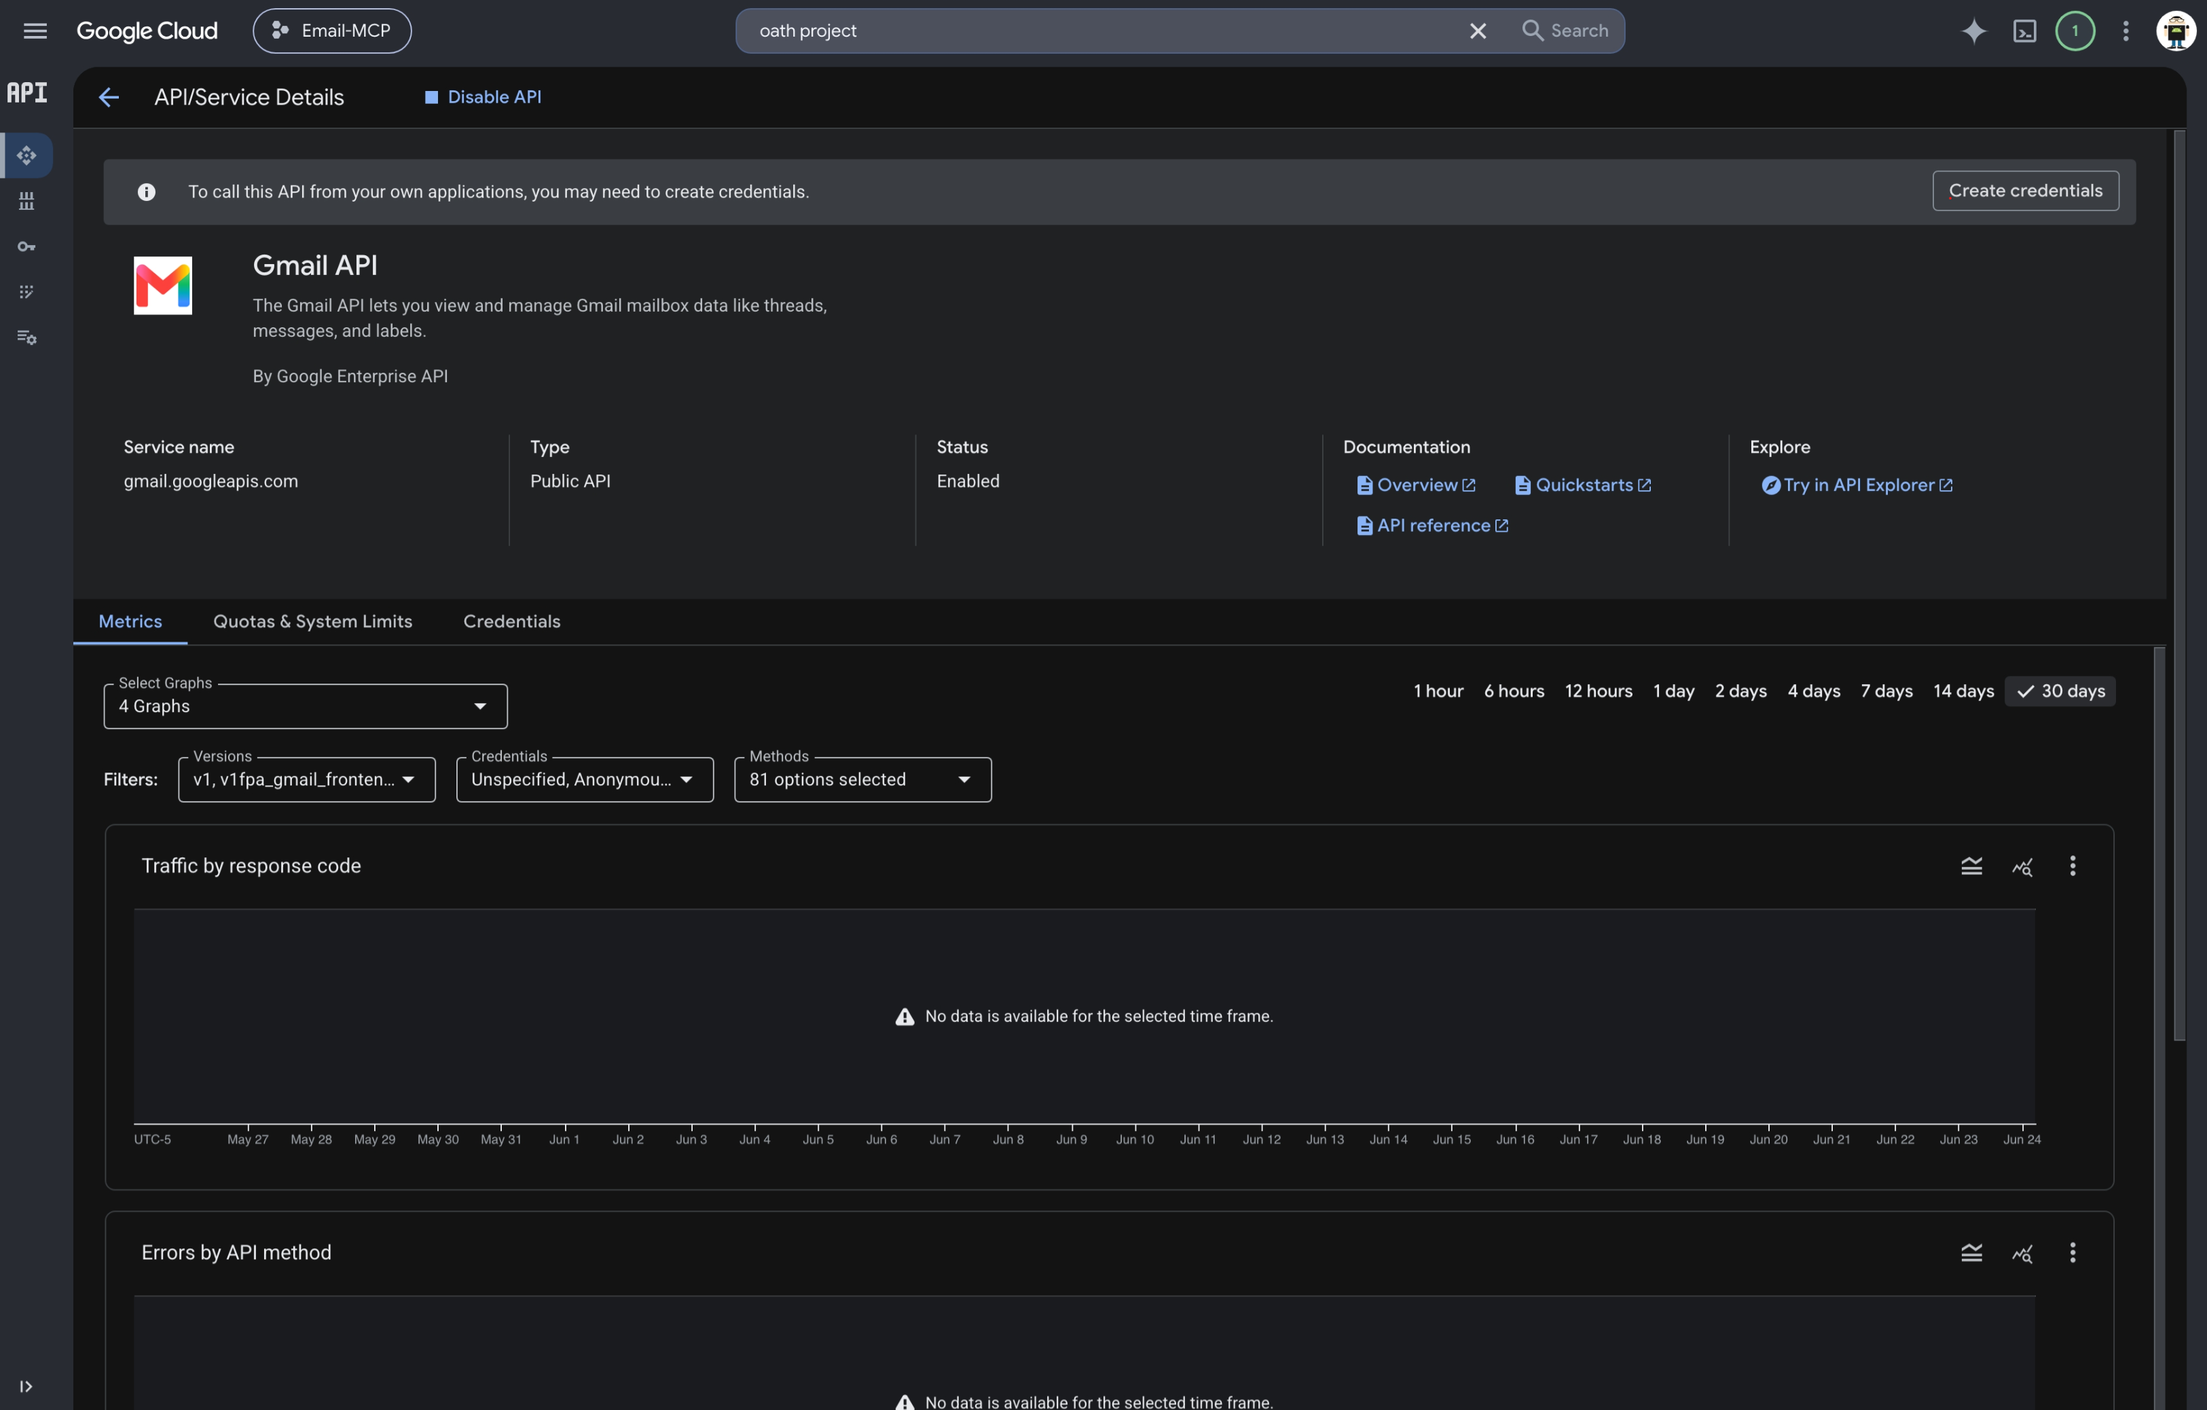This screenshot has height=1410, width=2207.
Task: Open Try in API Explorer link
Action: [1857, 485]
